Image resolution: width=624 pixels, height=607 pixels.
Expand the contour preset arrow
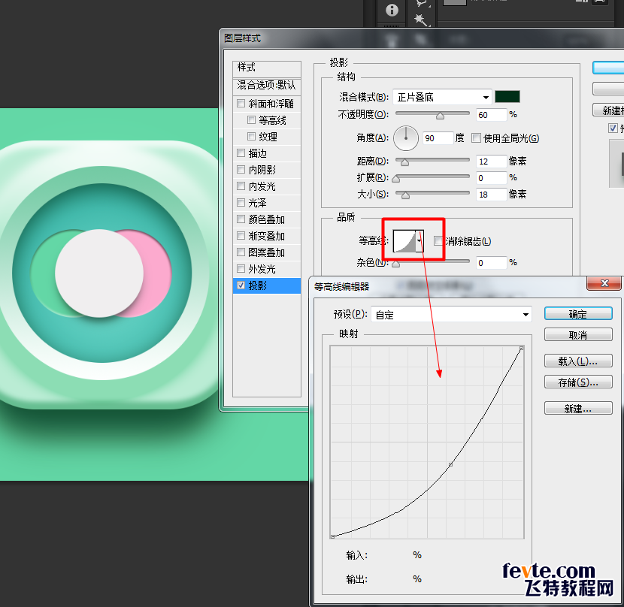(420, 241)
